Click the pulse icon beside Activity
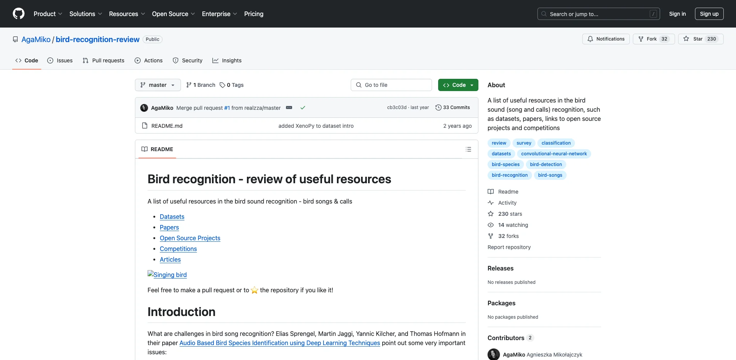736x360 pixels. click(x=491, y=203)
